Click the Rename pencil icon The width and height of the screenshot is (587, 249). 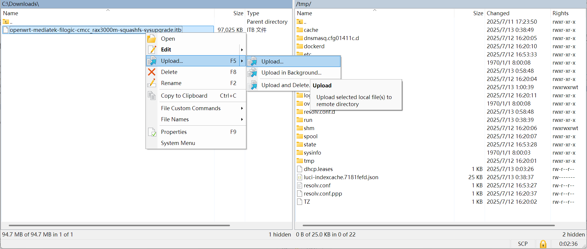tap(152, 83)
